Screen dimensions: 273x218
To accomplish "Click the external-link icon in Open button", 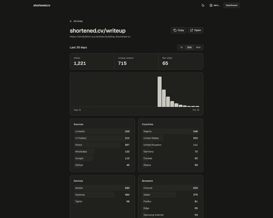I will coord(192,30).
